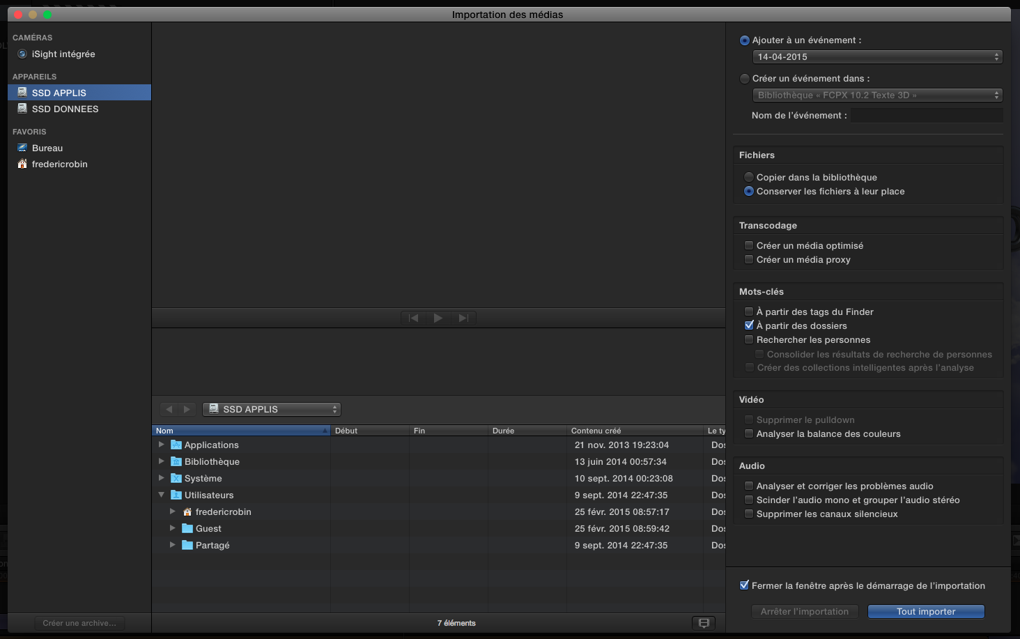Select Copier dans la bibliothèque radio button
Image resolution: width=1020 pixels, height=639 pixels.
click(749, 178)
